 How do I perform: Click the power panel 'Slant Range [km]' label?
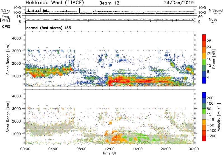(8, 59)
